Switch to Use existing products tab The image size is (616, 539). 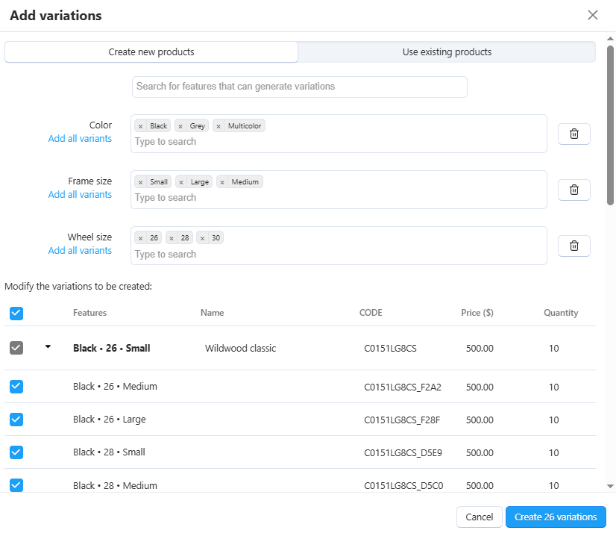coord(447,52)
